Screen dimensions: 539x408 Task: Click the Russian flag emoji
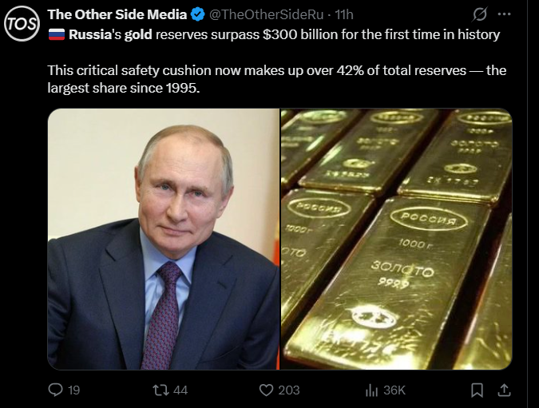[x=56, y=34]
